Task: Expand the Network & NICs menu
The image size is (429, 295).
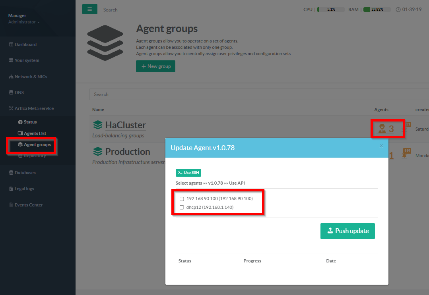Action: click(31, 77)
